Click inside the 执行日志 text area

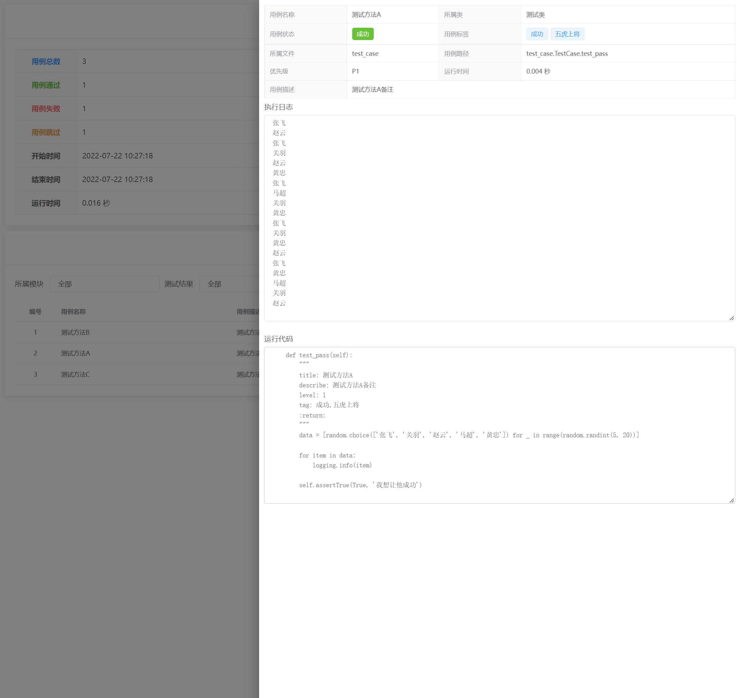pyautogui.click(x=499, y=218)
